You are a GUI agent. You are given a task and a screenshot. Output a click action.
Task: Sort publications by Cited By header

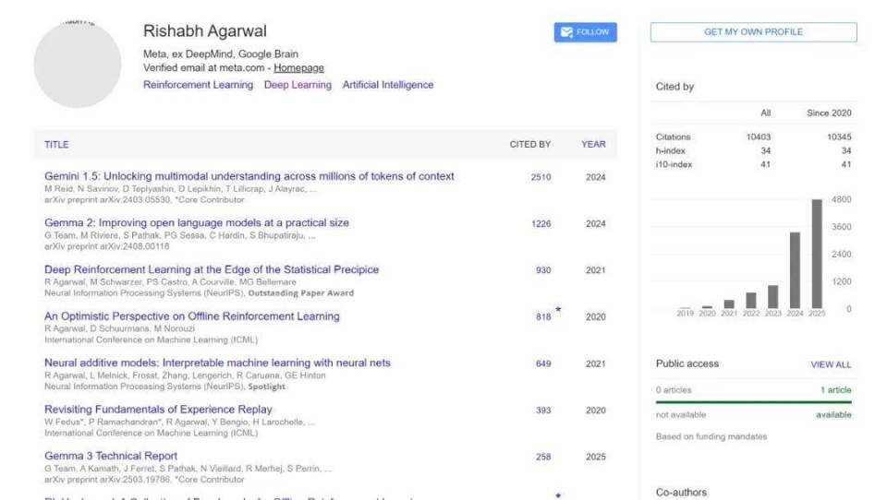point(529,145)
